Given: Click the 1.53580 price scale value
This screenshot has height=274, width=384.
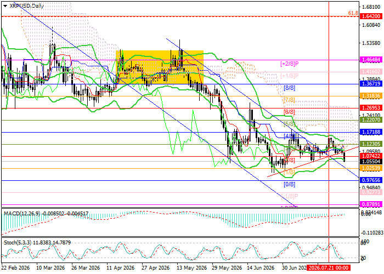Looking at the screenshot, I should (x=370, y=43).
